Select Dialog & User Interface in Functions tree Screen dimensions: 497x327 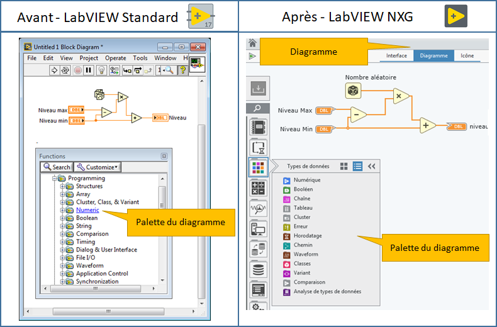click(106, 250)
